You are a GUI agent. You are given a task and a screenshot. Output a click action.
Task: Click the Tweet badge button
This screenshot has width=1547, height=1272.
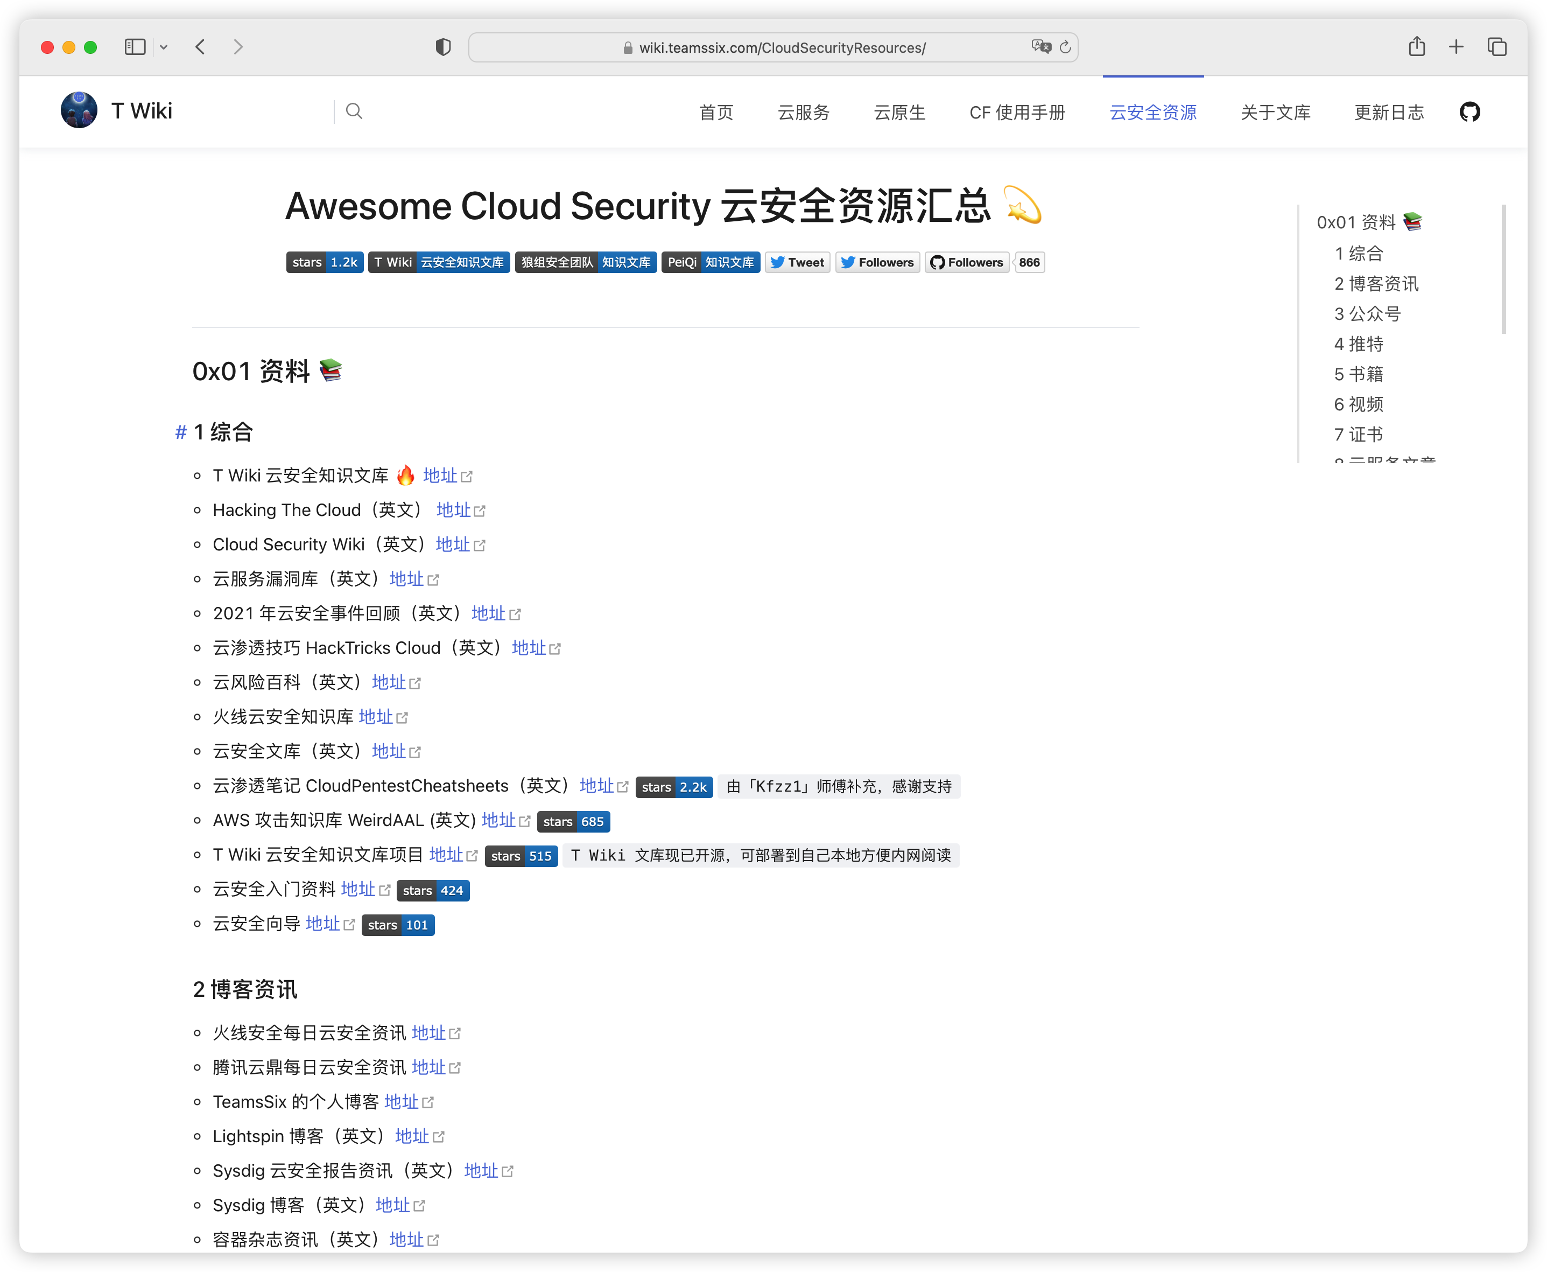pos(797,262)
